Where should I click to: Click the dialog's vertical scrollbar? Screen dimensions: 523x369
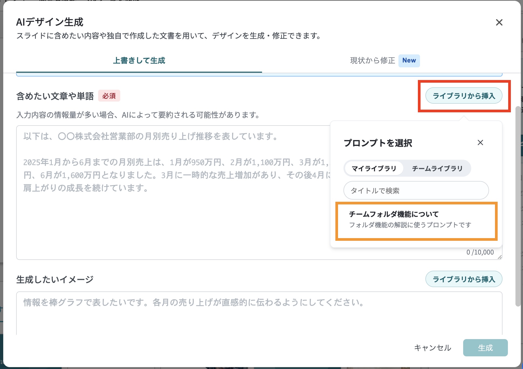[518, 206]
